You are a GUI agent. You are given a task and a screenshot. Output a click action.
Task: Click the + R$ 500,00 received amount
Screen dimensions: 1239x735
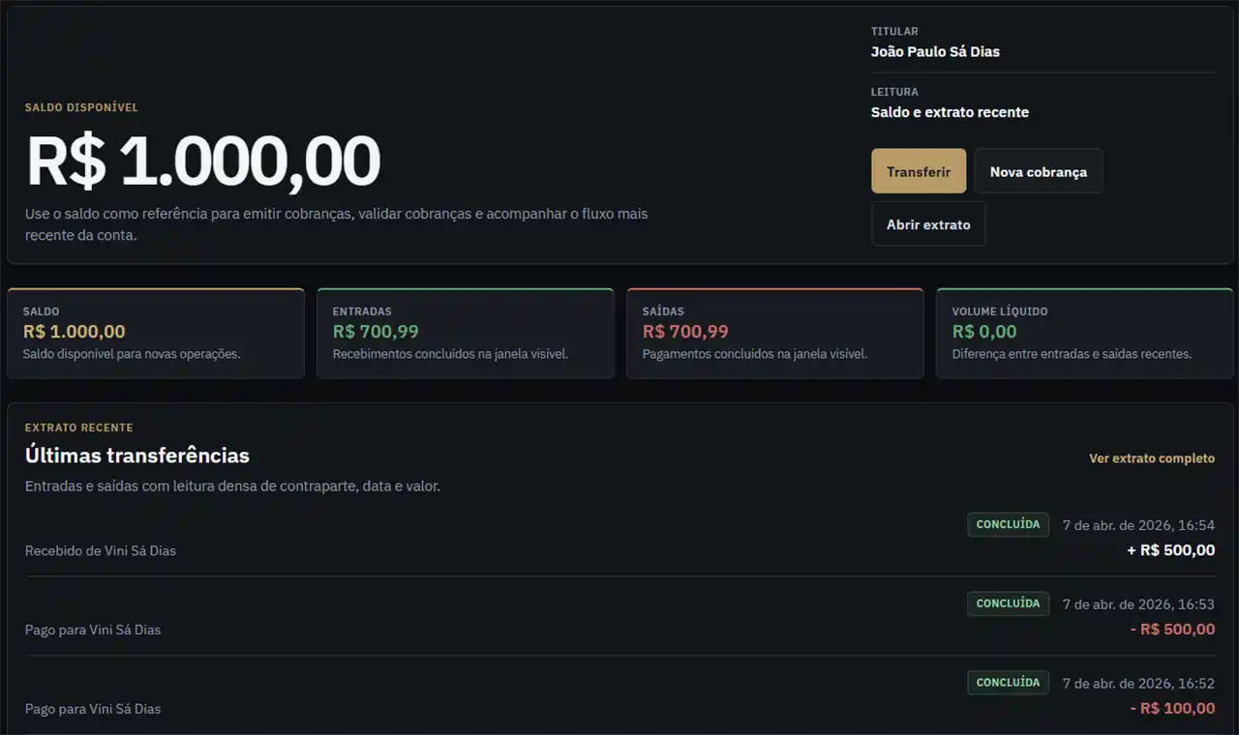[1171, 550]
